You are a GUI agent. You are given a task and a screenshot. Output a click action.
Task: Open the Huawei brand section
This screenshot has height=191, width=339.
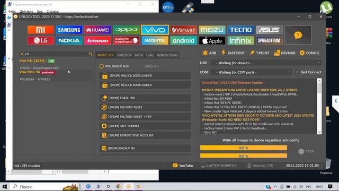pos(97,30)
